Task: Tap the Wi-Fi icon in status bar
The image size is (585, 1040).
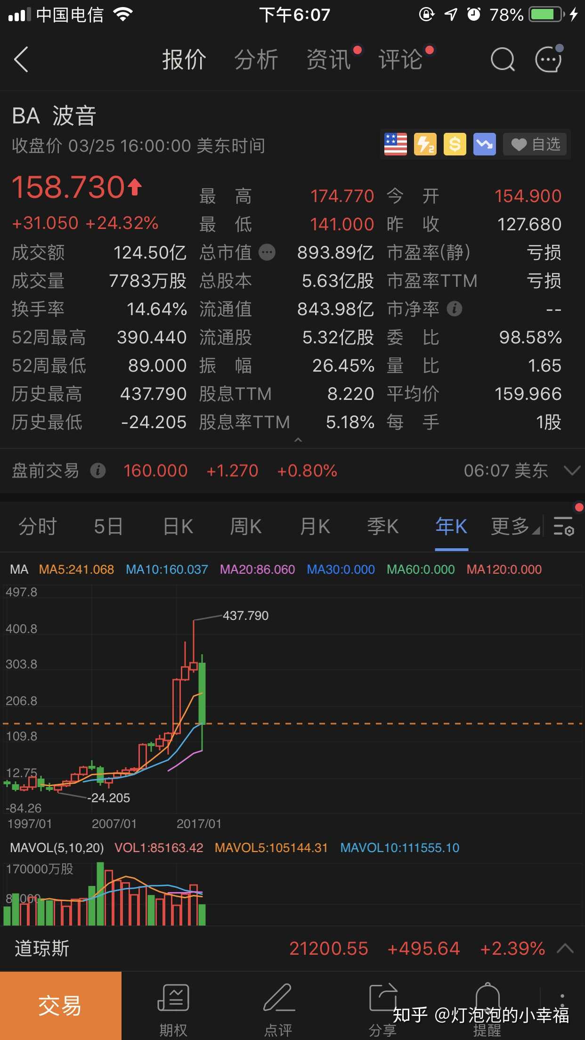Action: [x=123, y=14]
